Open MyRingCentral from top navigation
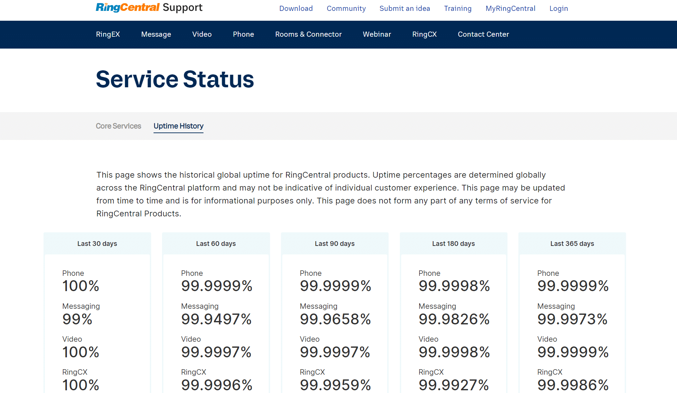This screenshot has width=677, height=393. point(510,8)
